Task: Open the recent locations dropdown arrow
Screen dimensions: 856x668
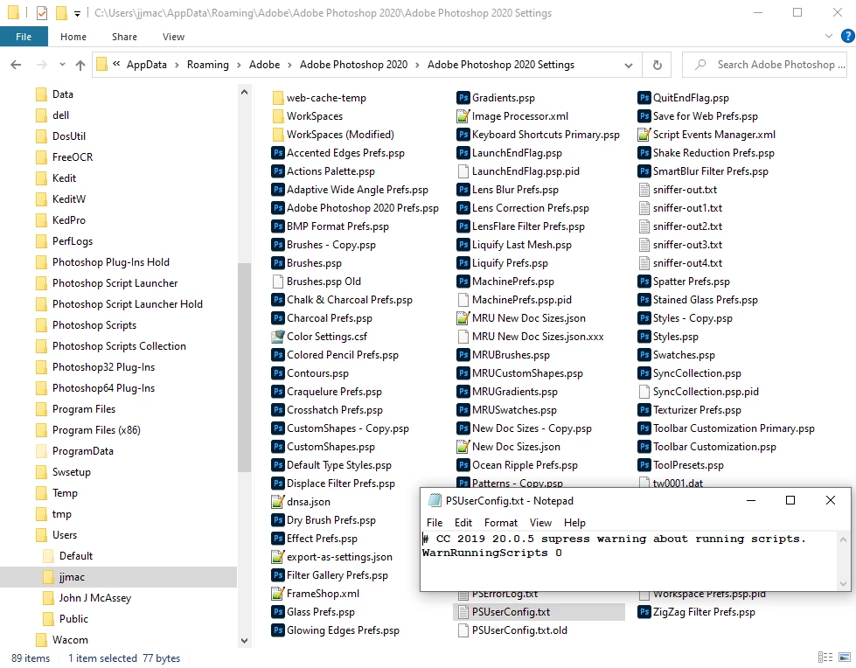Action: (x=62, y=65)
